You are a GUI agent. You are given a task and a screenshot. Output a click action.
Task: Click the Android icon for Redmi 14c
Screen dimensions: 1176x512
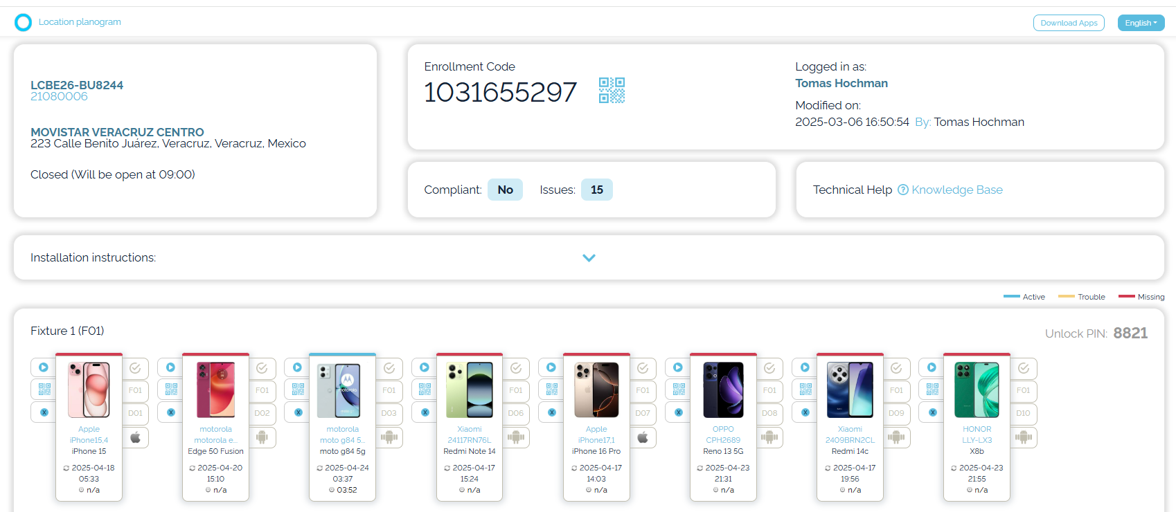896,437
